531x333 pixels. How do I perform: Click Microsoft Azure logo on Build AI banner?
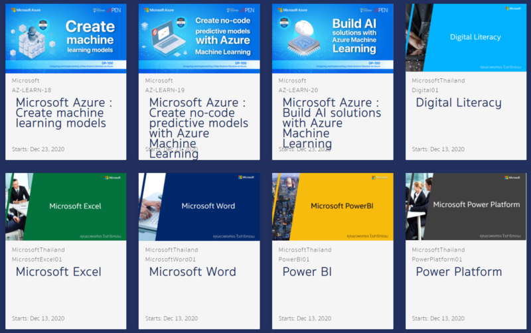[x=293, y=10]
